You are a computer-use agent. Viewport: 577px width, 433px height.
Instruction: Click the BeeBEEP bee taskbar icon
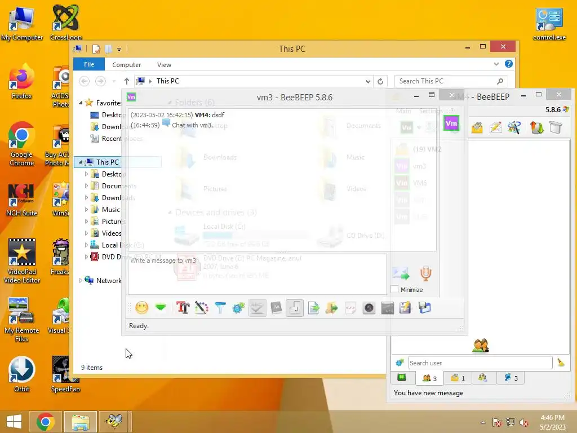tap(113, 422)
